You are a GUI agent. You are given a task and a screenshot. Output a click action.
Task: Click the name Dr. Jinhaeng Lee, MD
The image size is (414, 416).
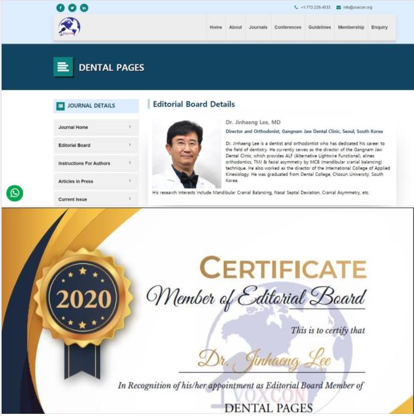coord(253,122)
